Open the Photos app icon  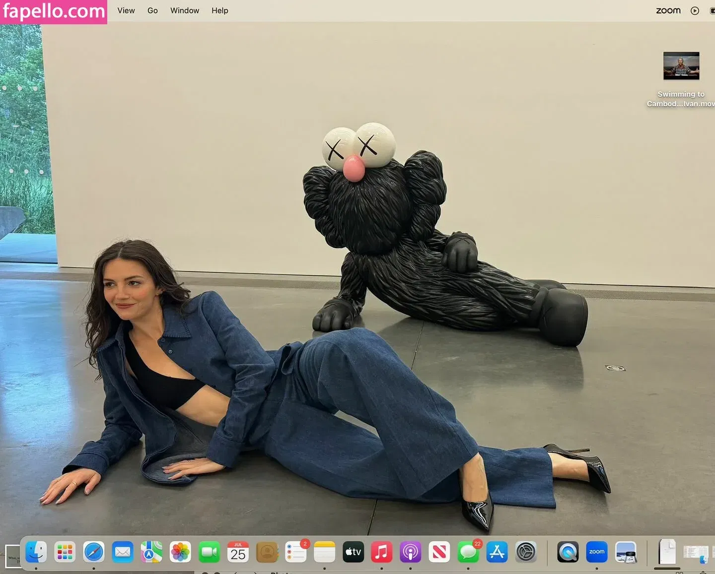tap(180, 552)
